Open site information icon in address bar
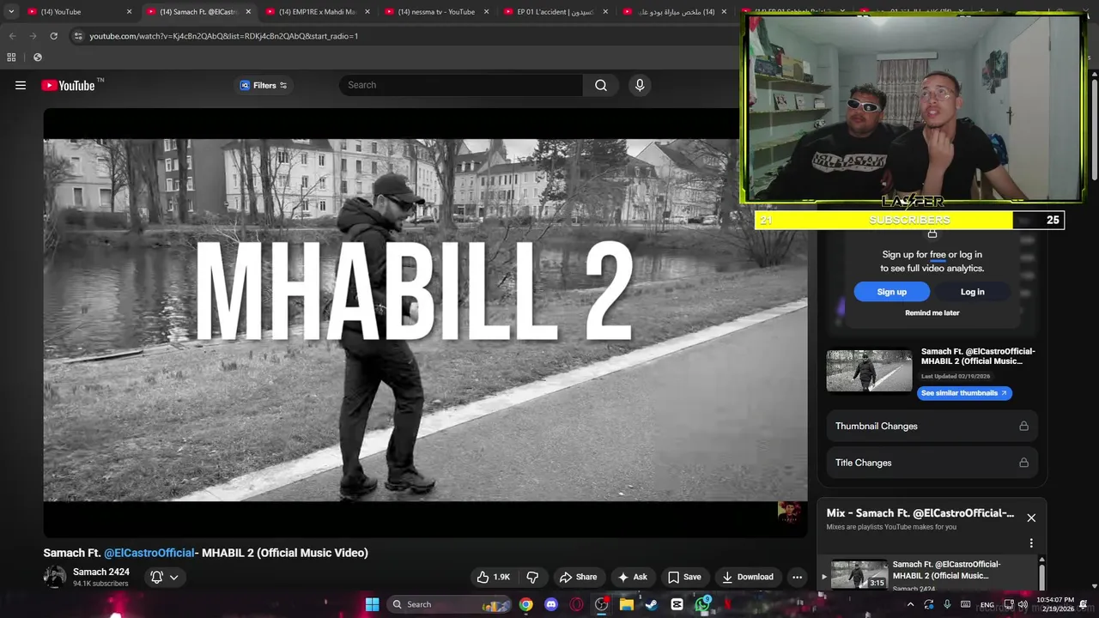The height and width of the screenshot is (618, 1099). point(78,36)
